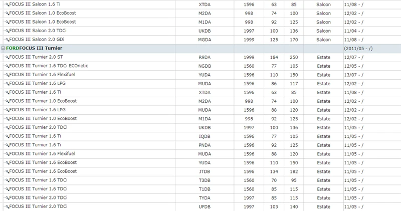Select row name 'FOCUS III Saloon 2.0 TDCi'
The width and height of the screenshot is (401, 211).
click(38, 31)
